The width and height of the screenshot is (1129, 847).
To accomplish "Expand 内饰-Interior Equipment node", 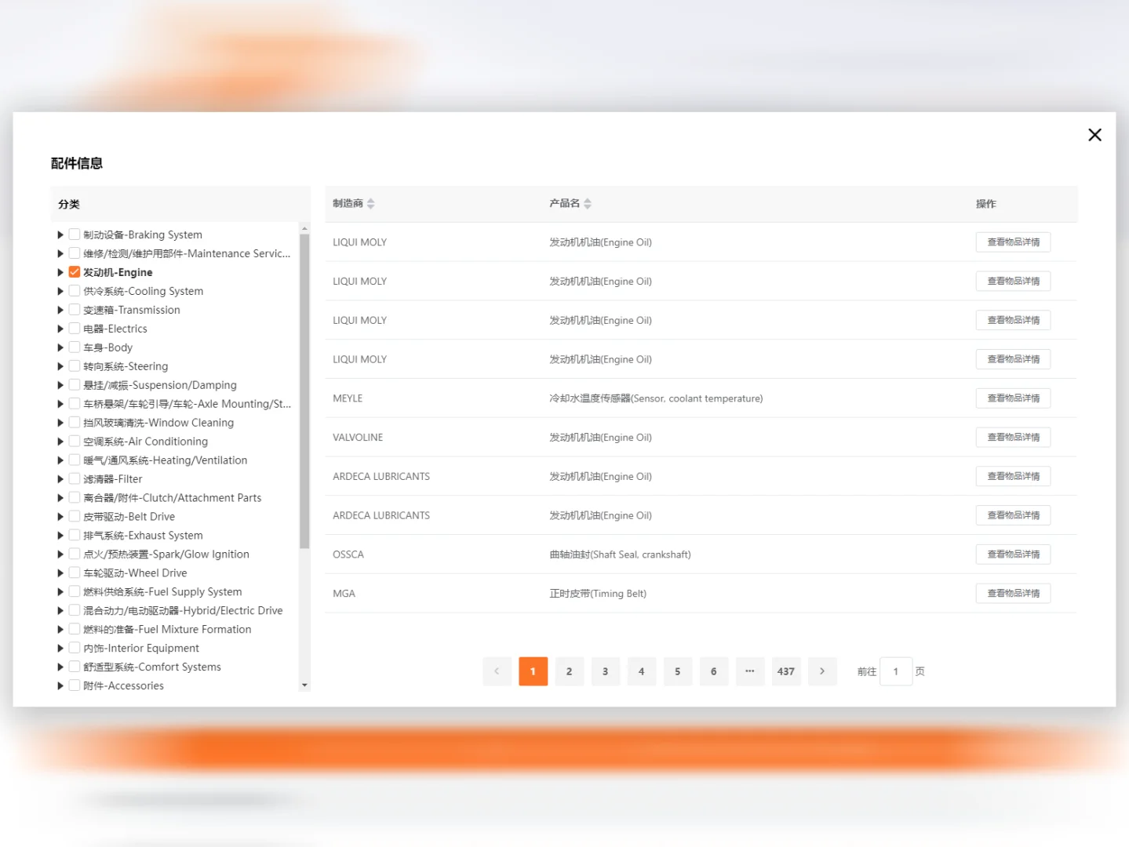I will tap(60, 648).
